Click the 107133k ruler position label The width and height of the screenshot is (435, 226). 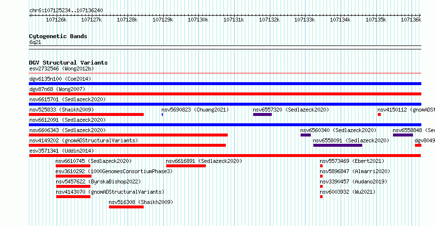pyautogui.click(x=304, y=20)
